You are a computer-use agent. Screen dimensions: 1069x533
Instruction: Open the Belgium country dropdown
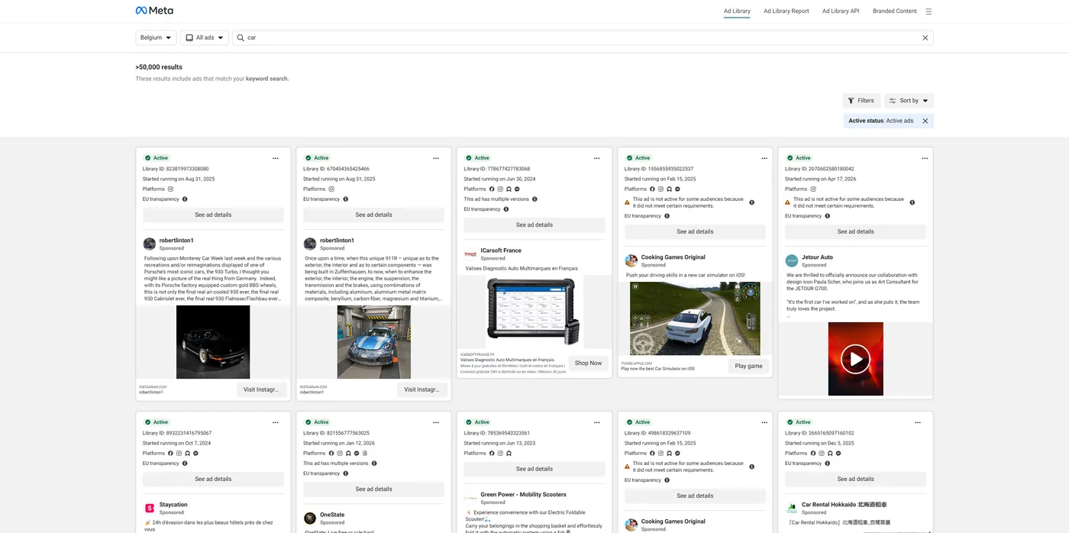click(x=156, y=37)
